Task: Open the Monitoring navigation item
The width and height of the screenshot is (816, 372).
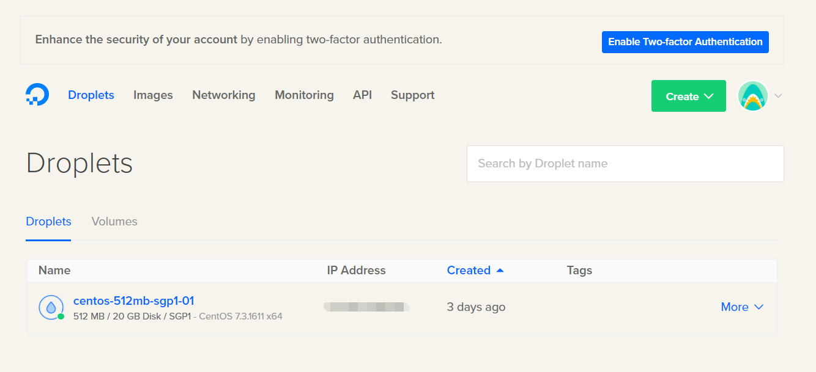Action: tap(304, 95)
